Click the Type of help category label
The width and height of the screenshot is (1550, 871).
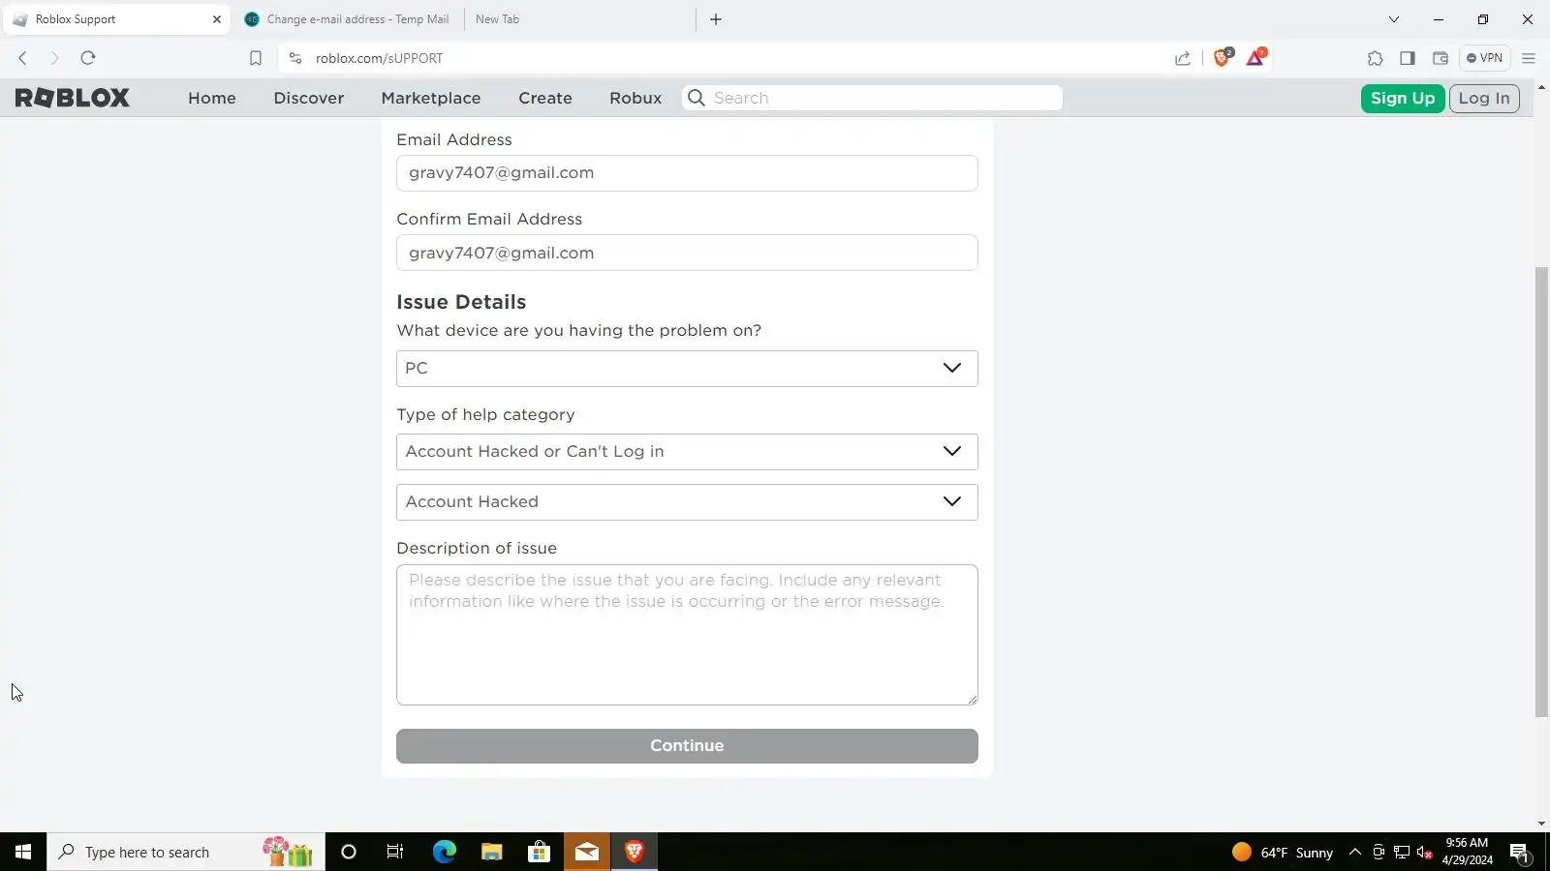coord(485,414)
